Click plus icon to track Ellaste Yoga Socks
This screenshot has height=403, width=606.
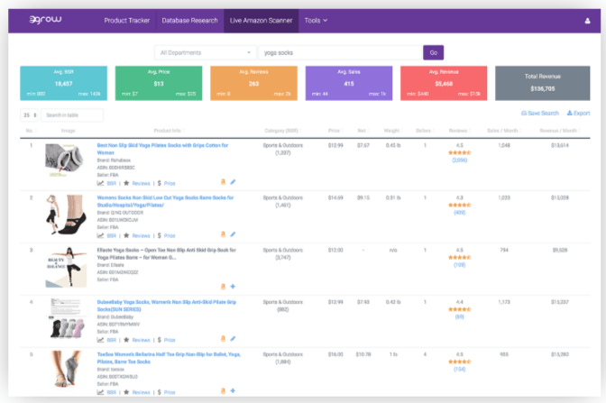coord(233,287)
